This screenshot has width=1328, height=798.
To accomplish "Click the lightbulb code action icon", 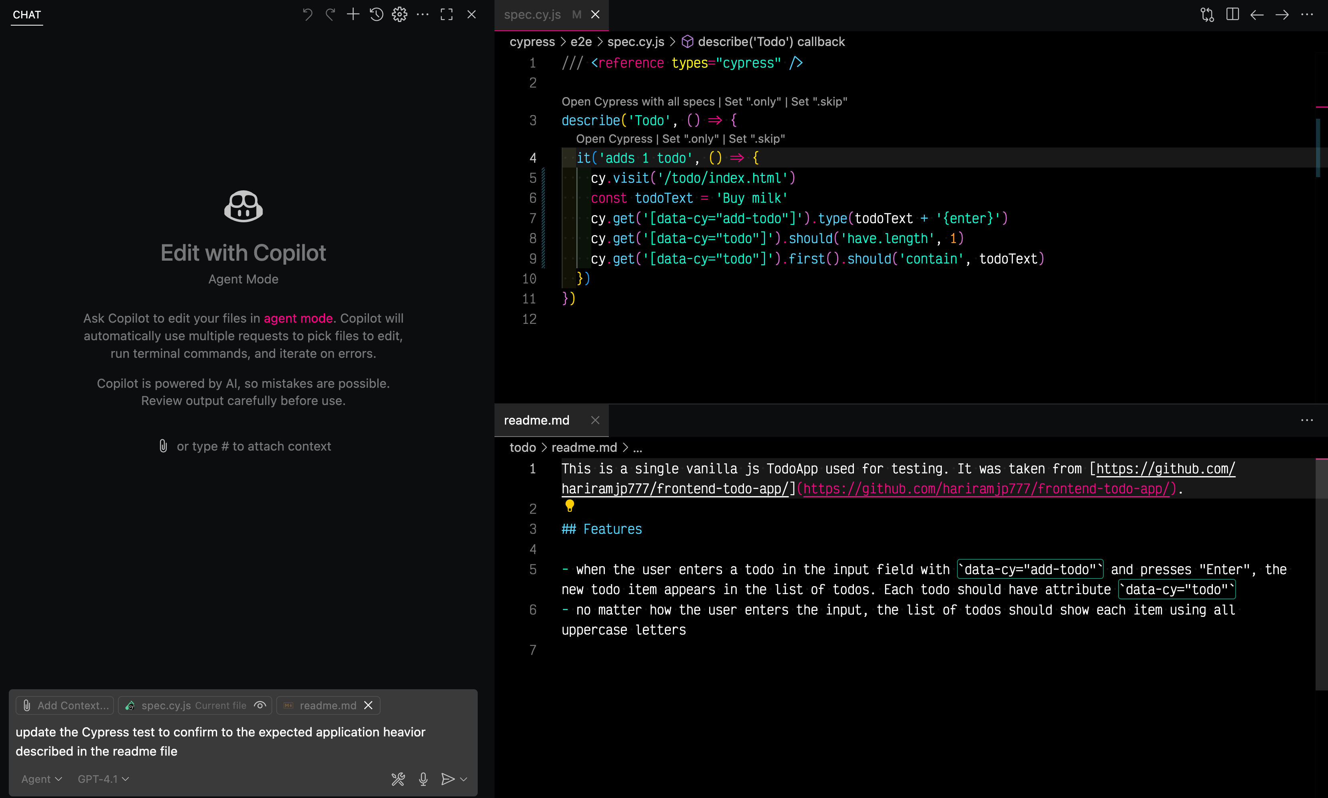I will coord(570,506).
